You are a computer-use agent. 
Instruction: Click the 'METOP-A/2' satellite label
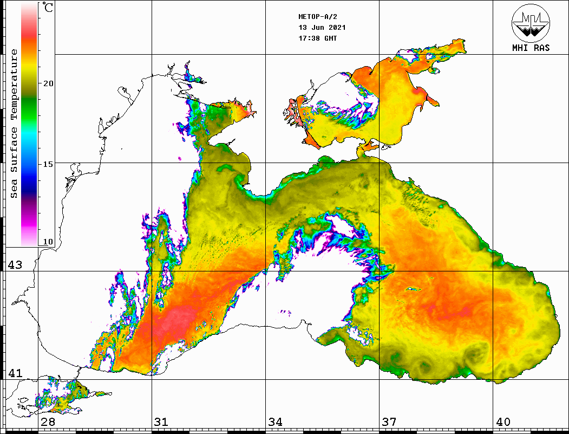[318, 17]
